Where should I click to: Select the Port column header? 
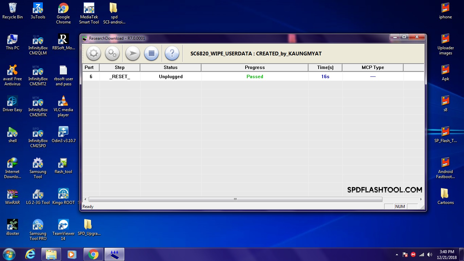tap(91, 68)
